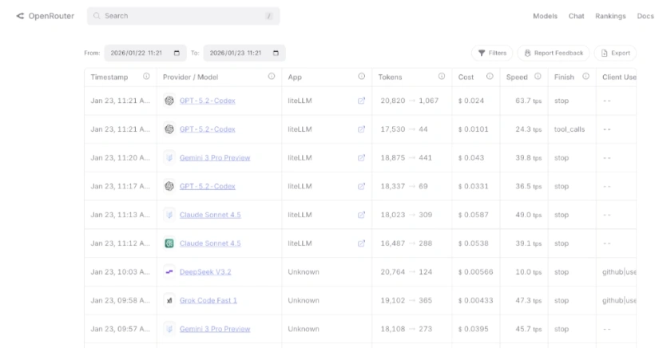This screenshot has width=655, height=348.
Task: Open the Grok Code Fast 1 link
Action: click(208, 301)
